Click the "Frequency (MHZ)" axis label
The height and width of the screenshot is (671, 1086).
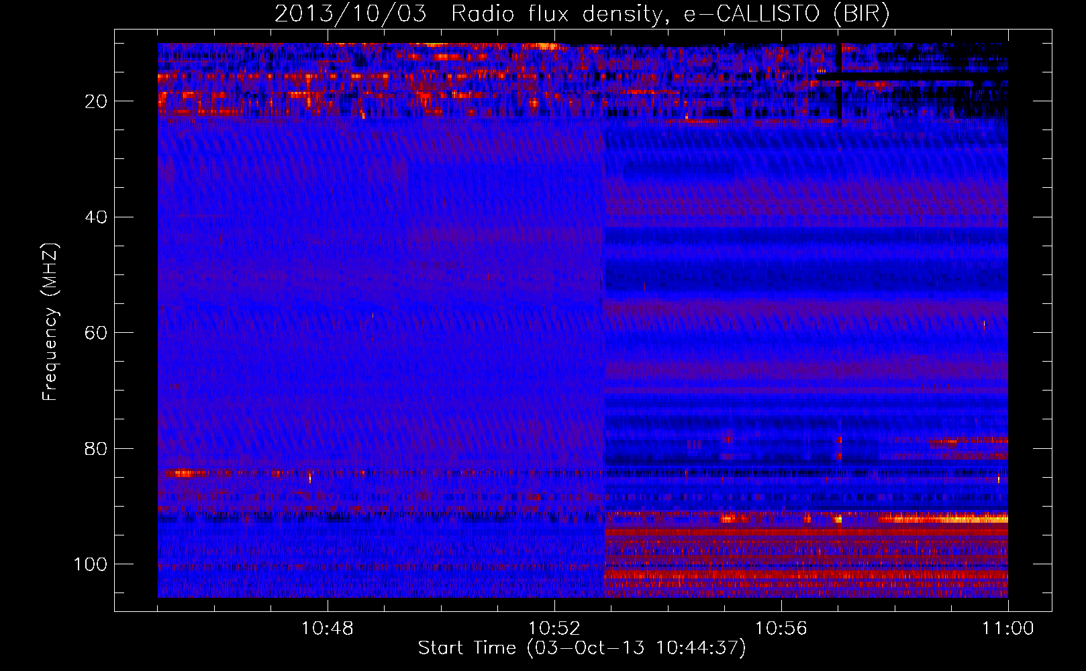pos(50,321)
